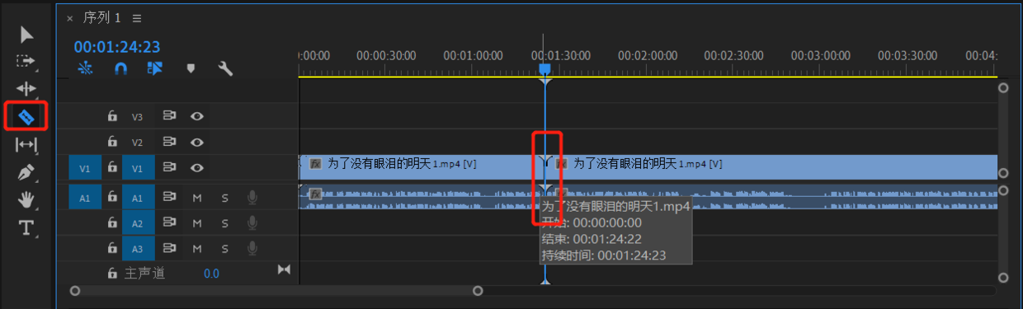Select the second V1 clip after the cut
The height and width of the screenshot is (309, 1023).
coord(771,167)
